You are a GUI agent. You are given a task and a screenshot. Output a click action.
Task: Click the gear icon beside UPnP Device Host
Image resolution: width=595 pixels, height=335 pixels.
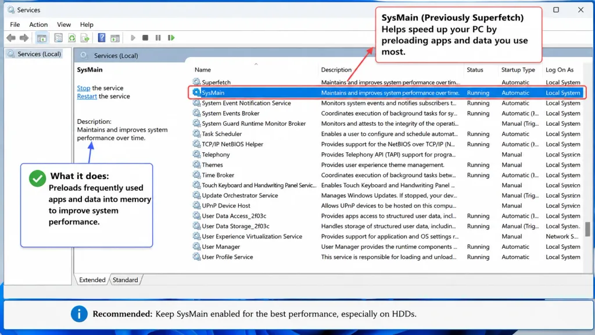click(196, 205)
